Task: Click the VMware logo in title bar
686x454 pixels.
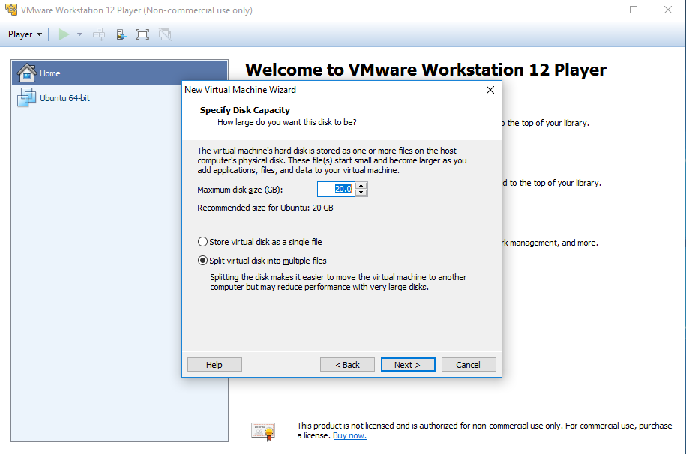Action: pyautogui.click(x=11, y=10)
